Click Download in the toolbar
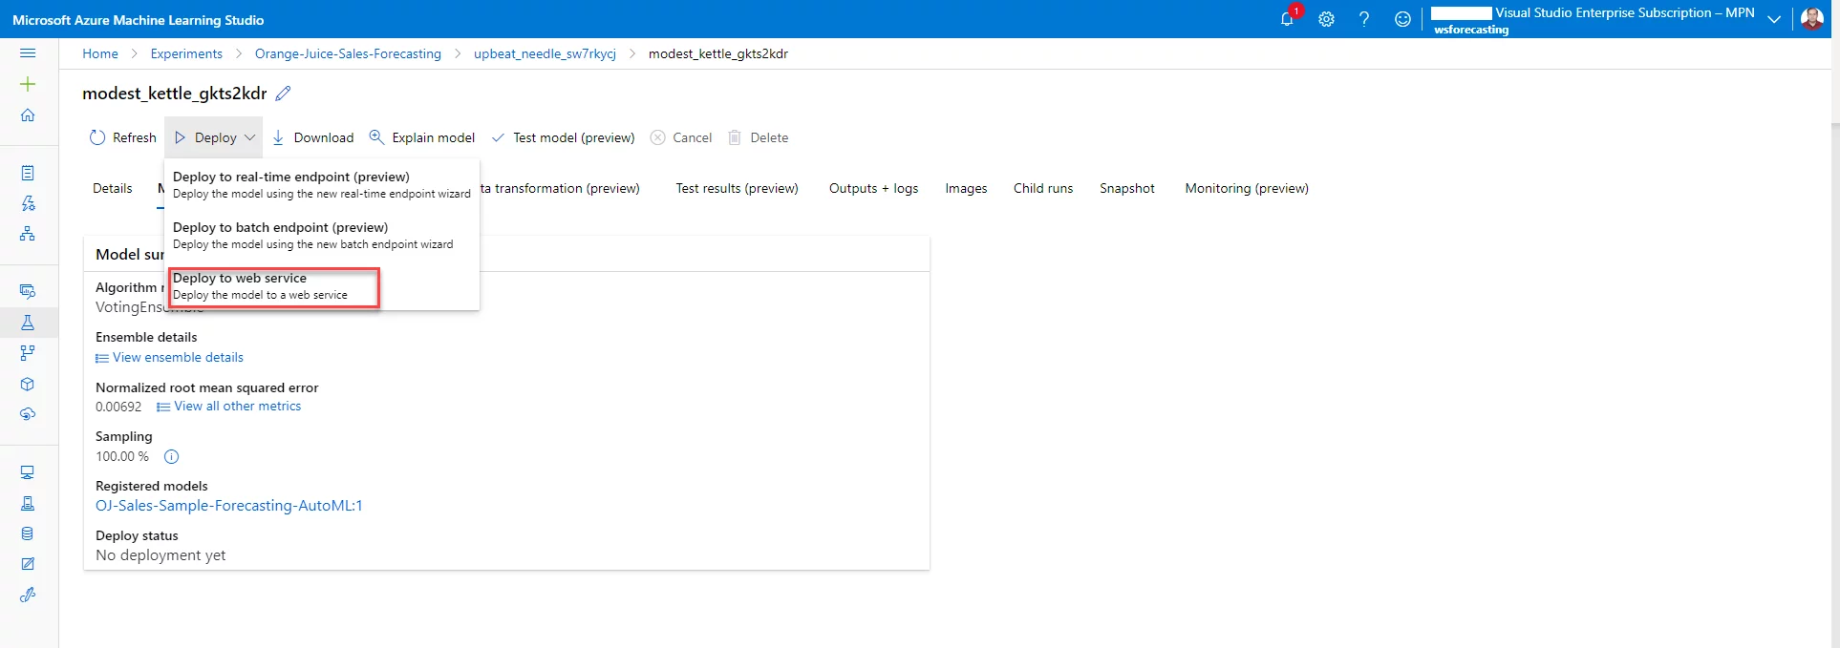 (x=312, y=137)
